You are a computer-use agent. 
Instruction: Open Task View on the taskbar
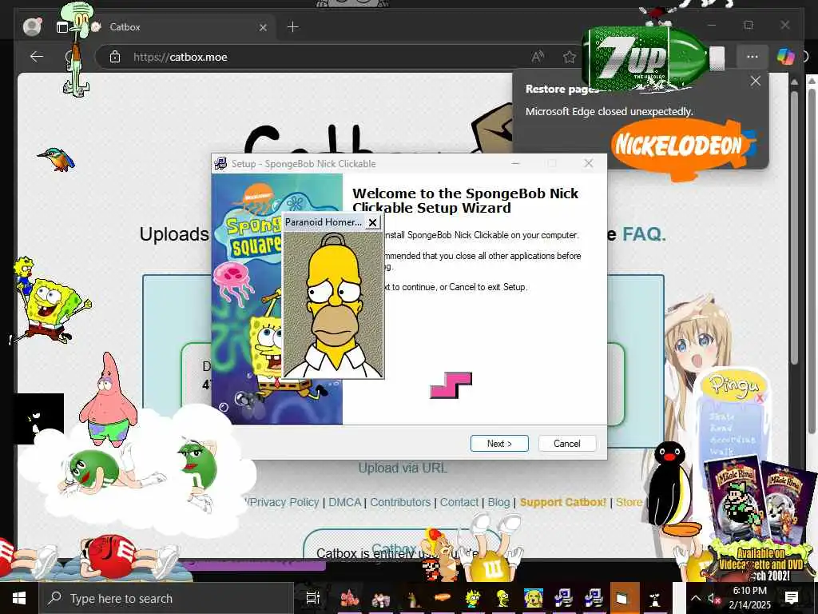tap(312, 598)
